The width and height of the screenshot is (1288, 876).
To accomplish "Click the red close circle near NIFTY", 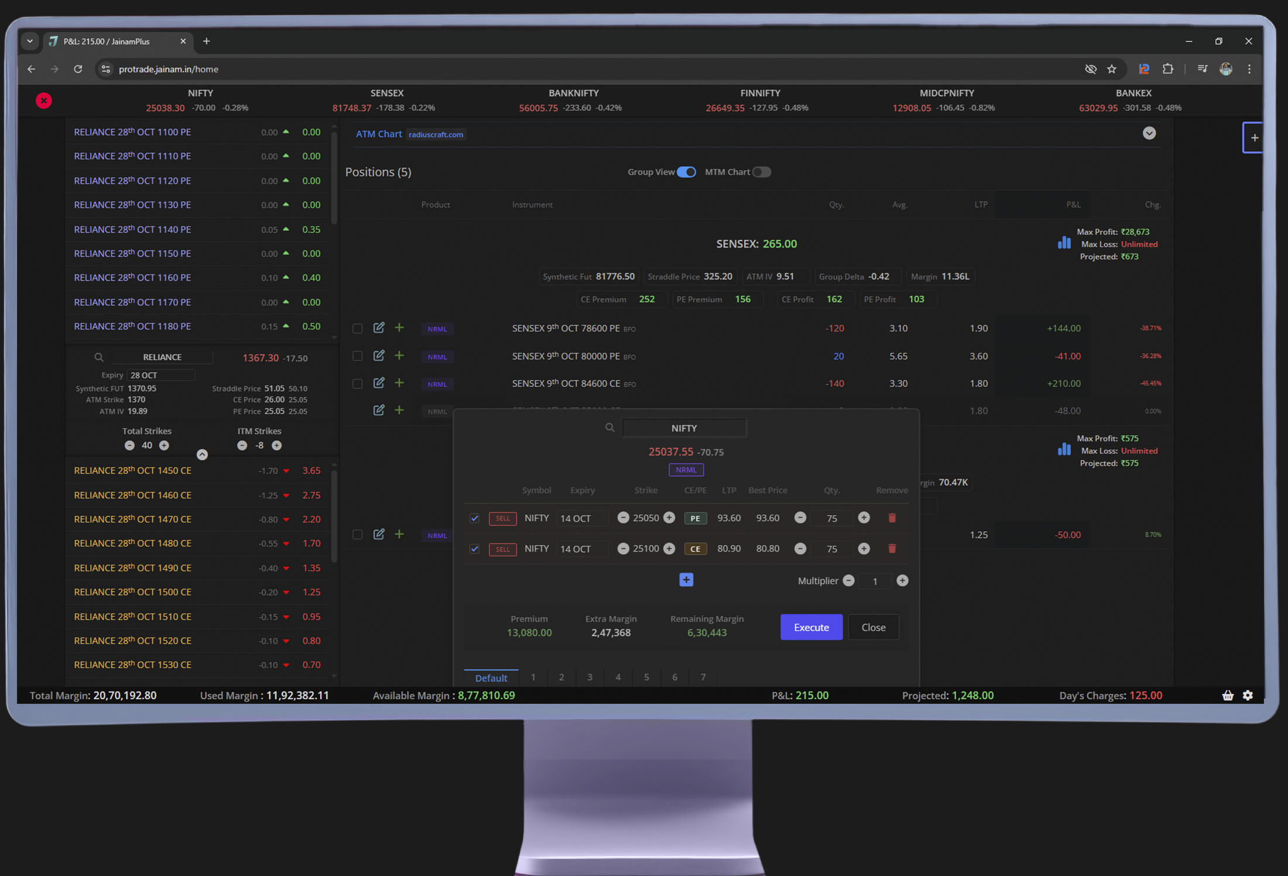I will [44, 101].
